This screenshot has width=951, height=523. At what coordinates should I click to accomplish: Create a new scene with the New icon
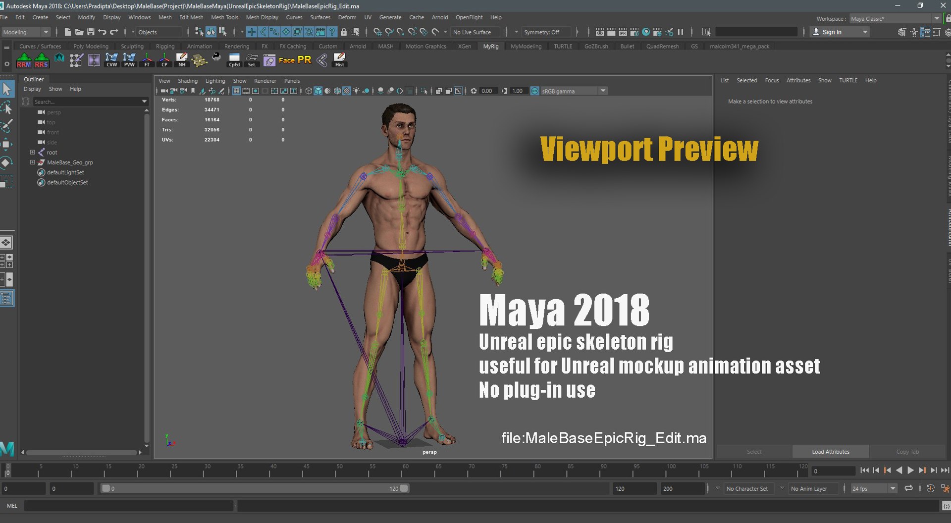tap(67, 32)
